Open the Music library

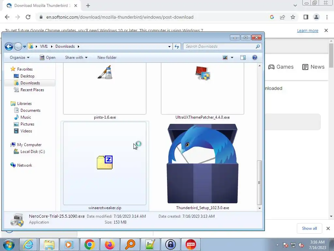point(25,117)
